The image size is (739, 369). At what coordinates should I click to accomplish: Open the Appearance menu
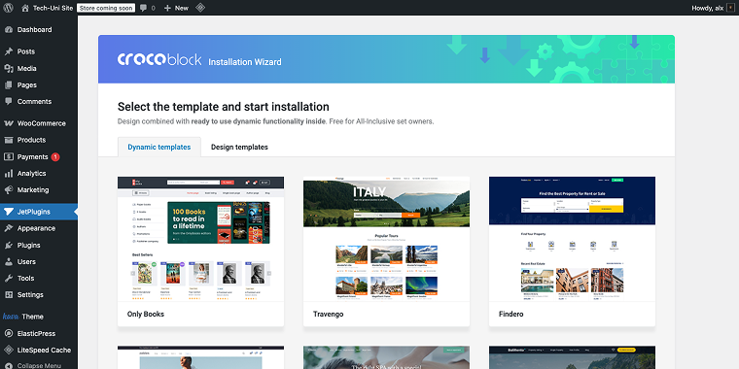[x=39, y=228]
